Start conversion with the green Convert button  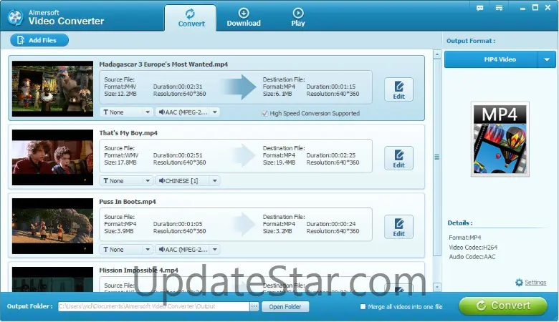pos(503,306)
